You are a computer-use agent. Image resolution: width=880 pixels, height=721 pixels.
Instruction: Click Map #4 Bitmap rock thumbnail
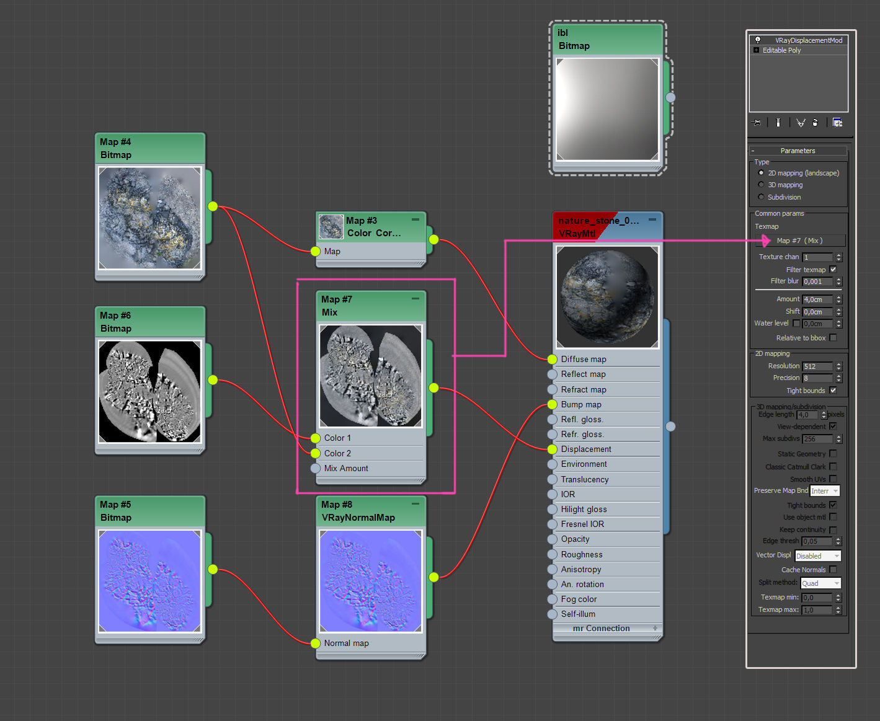[150, 218]
